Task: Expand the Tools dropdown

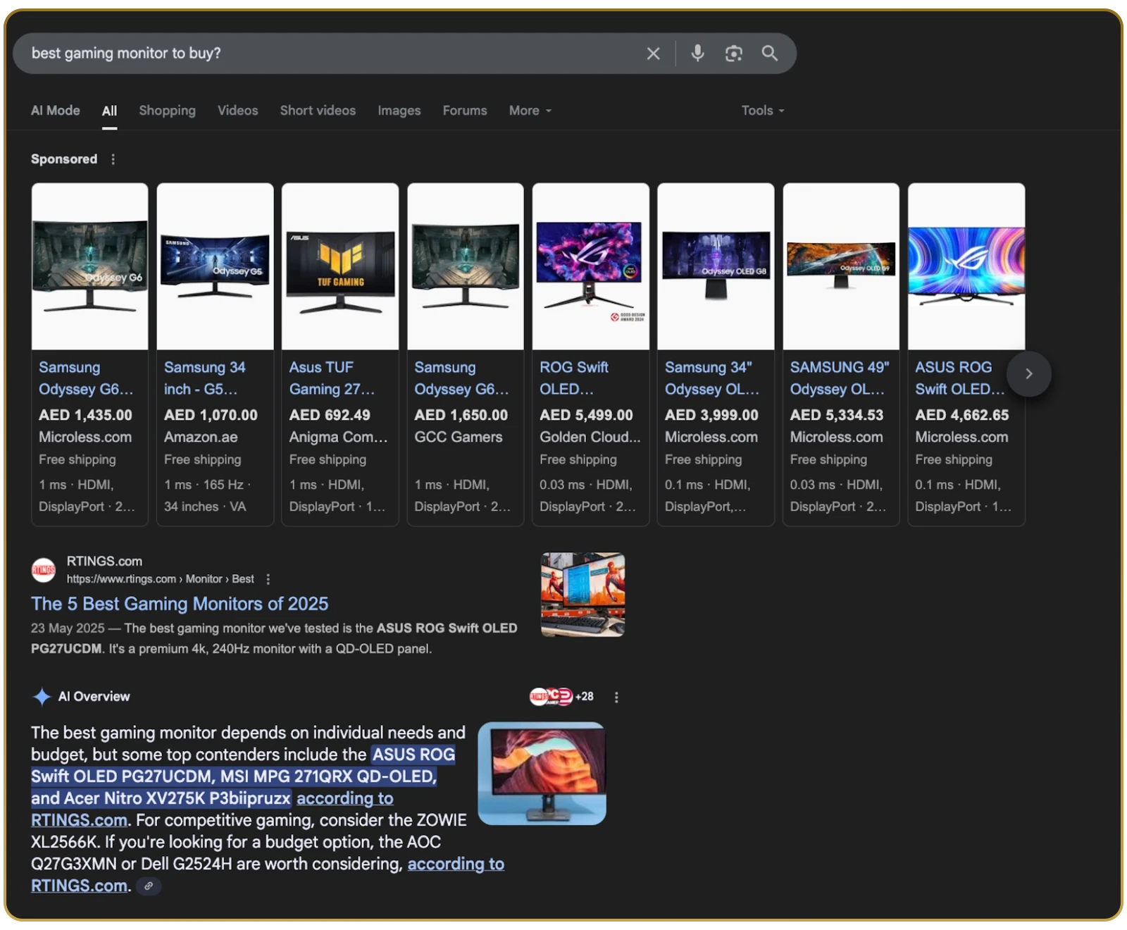Action: pyautogui.click(x=762, y=111)
